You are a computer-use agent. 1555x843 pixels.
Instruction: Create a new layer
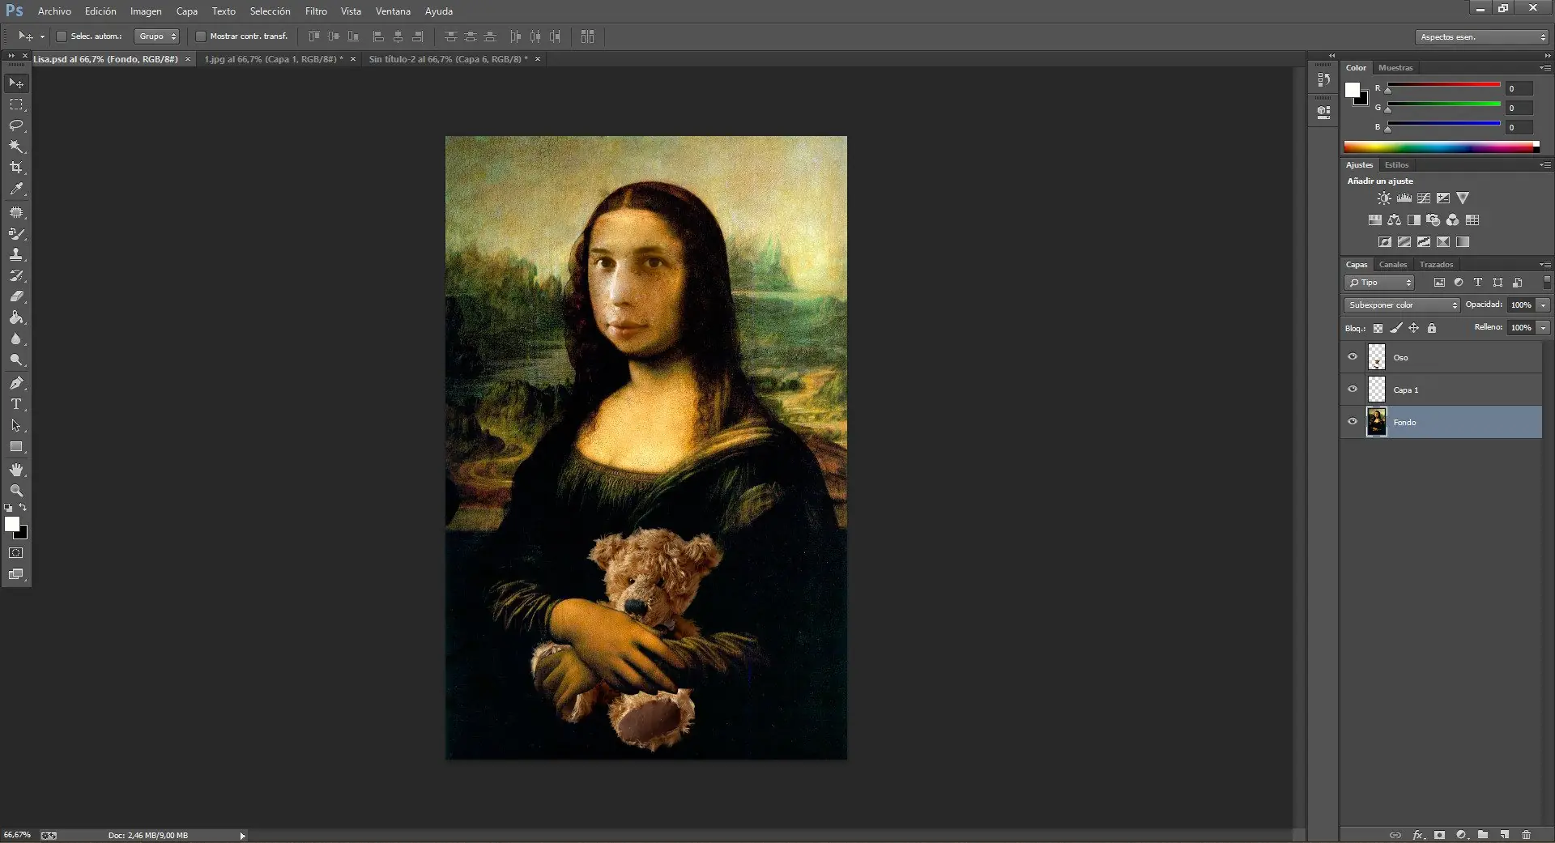tap(1505, 834)
